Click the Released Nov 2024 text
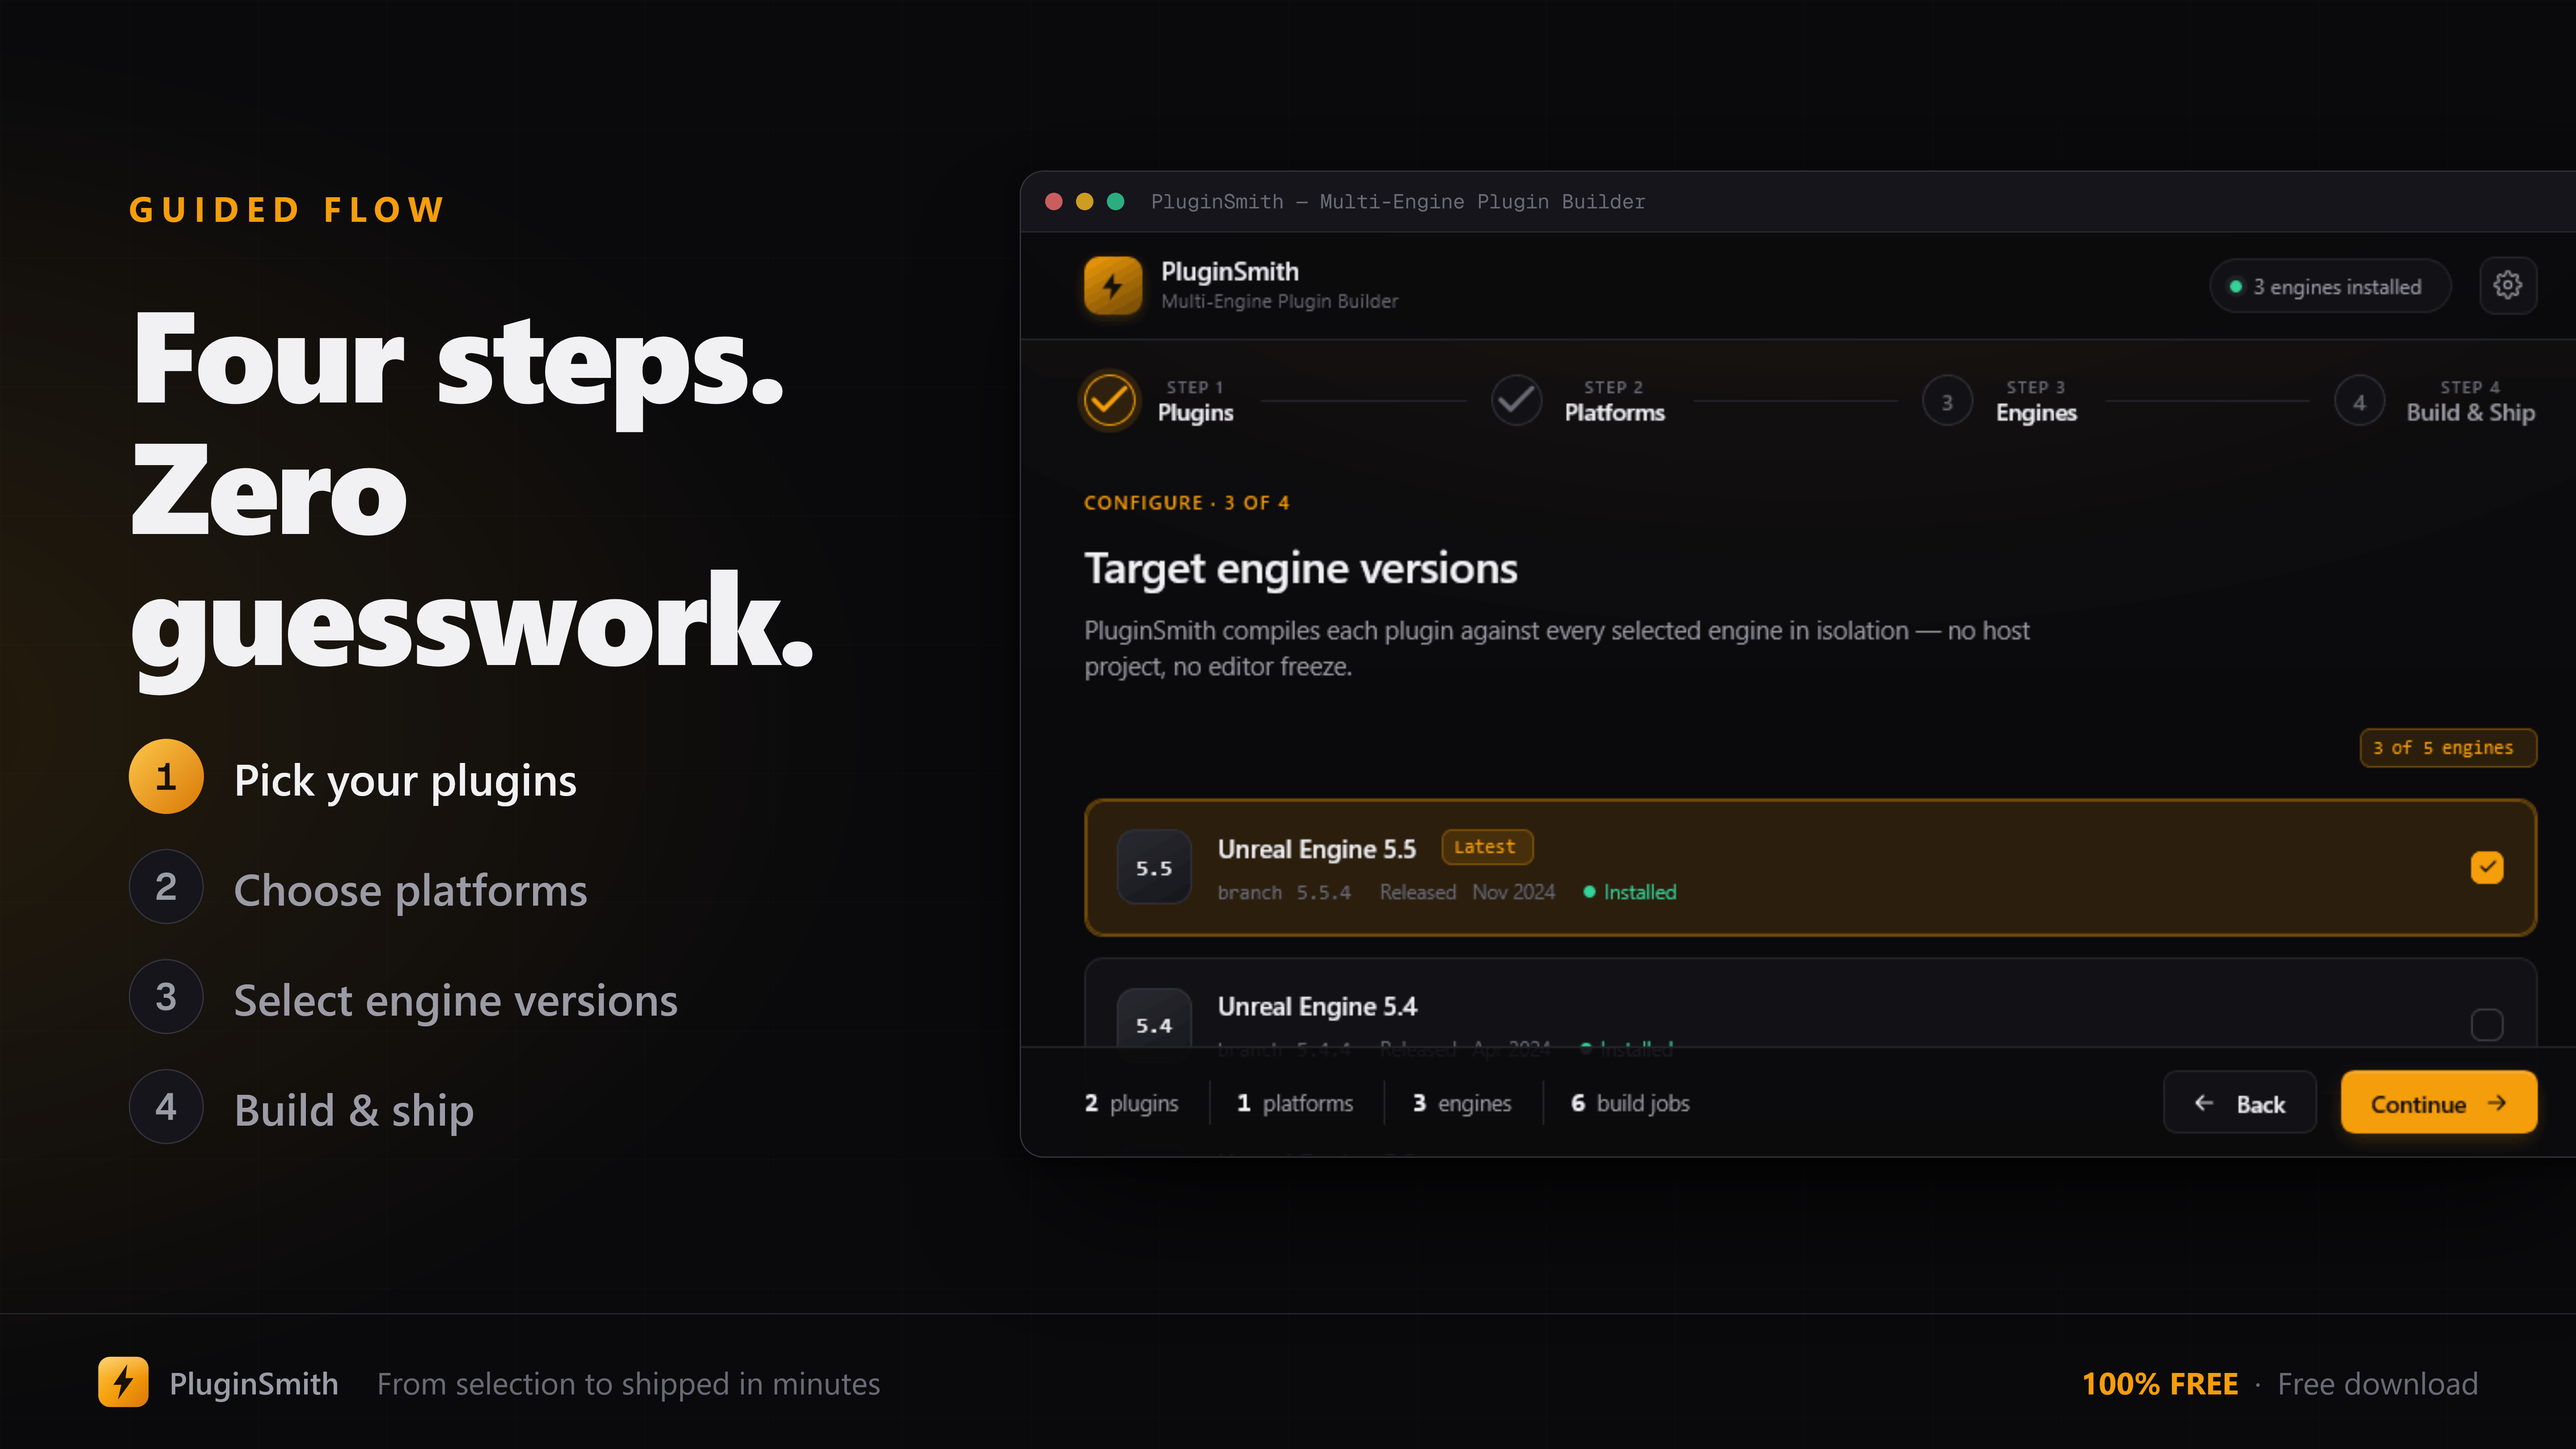2576x1449 pixels. [x=1467, y=892]
